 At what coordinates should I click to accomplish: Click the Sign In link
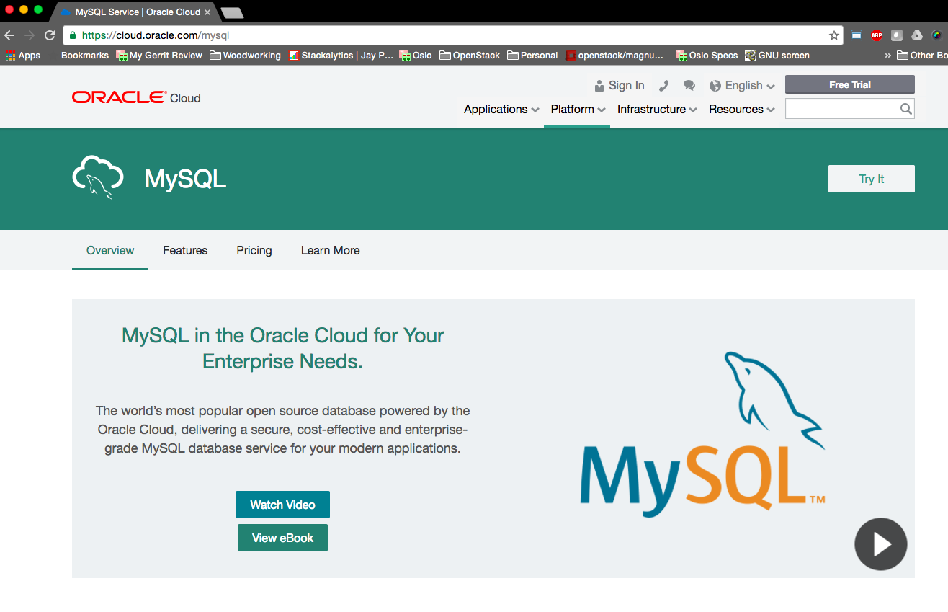620,85
